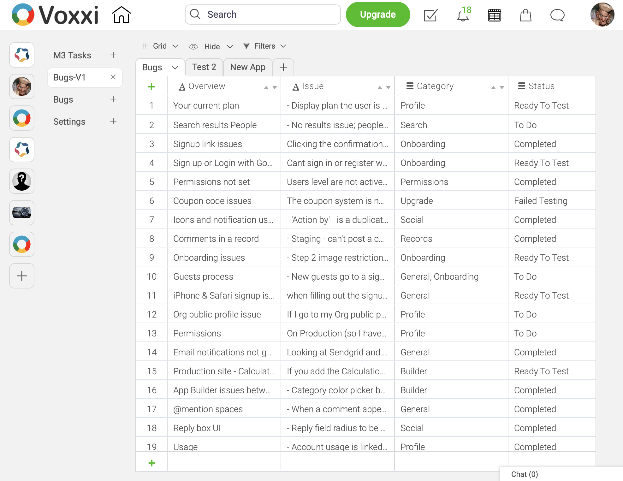
Task: Open the M3 Tasks sidebar item
Action: pyautogui.click(x=72, y=55)
